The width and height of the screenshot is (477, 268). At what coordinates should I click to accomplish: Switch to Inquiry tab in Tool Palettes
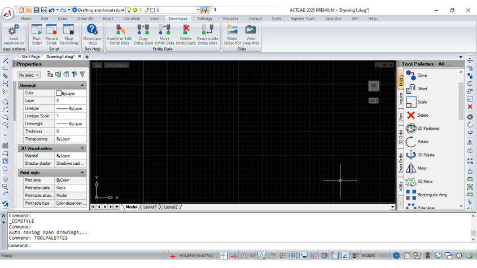[401, 99]
